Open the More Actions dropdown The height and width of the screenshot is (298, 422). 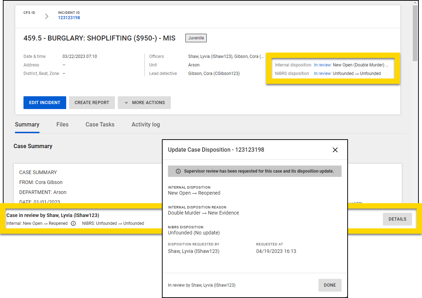144,103
